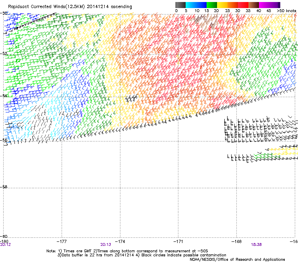The width and height of the screenshot is (298, 262).
Task: Click the dark purple 45-50 knots legend segment
Action: click(x=275, y=5)
